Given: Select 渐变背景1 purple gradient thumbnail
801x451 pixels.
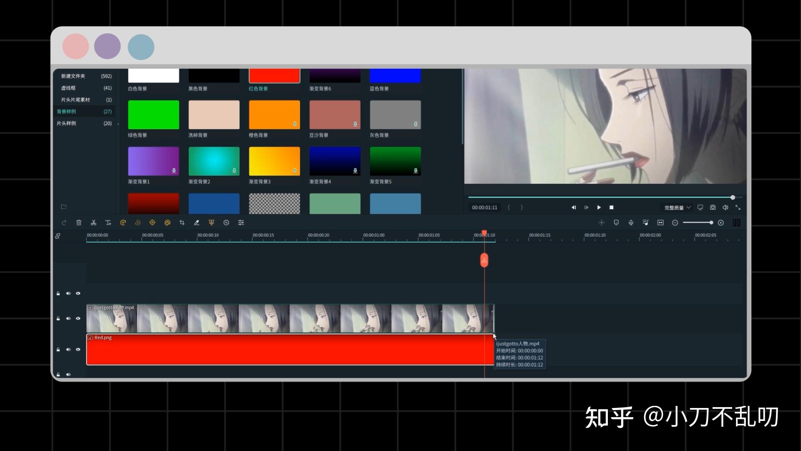Looking at the screenshot, I should click(154, 161).
